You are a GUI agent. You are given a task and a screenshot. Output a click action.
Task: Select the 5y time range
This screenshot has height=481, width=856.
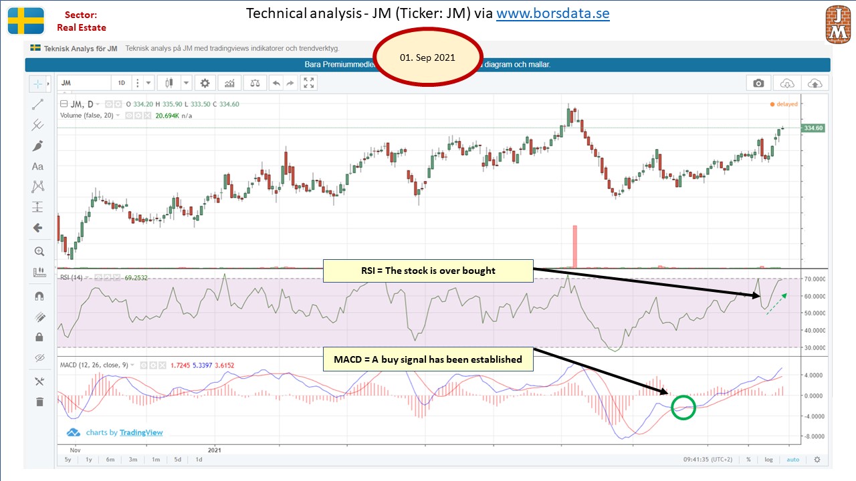[x=68, y=460]
